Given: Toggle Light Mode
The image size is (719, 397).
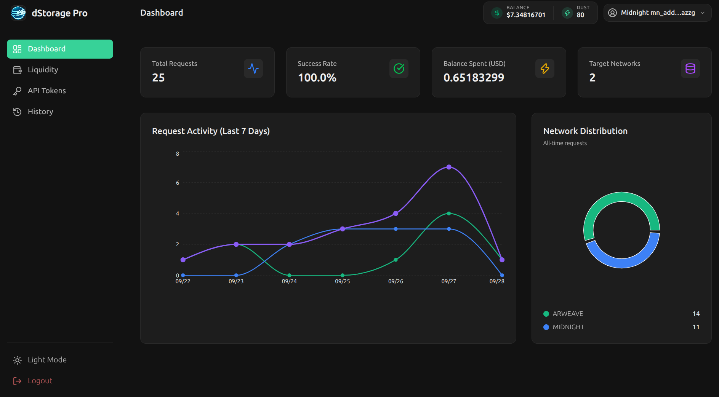Looking at the screenshot, I should pyautogui.click(x=60, y=360).
